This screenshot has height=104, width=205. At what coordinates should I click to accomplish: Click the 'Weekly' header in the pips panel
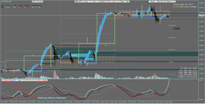point(21,6)
